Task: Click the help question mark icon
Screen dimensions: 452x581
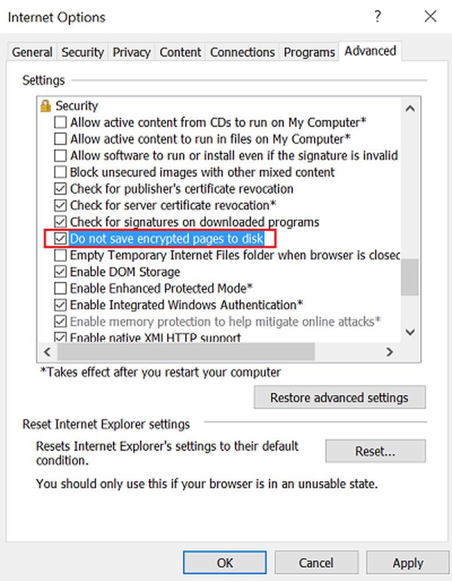Action: click(378, 16)
